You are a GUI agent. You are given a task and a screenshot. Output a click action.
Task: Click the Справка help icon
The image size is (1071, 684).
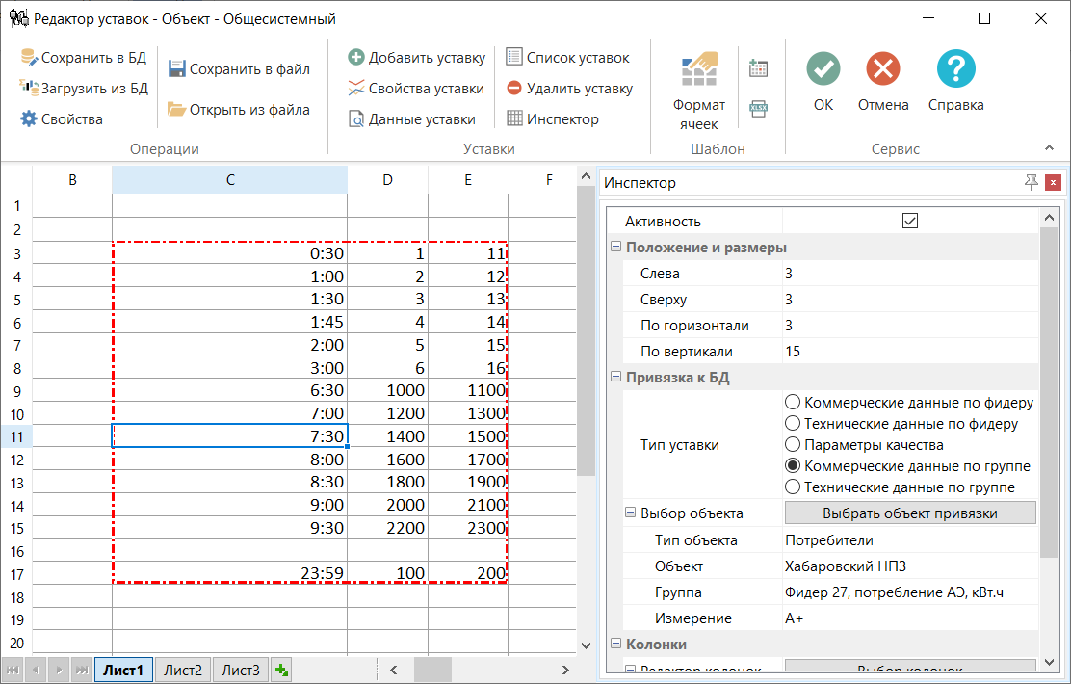point(954,68)
